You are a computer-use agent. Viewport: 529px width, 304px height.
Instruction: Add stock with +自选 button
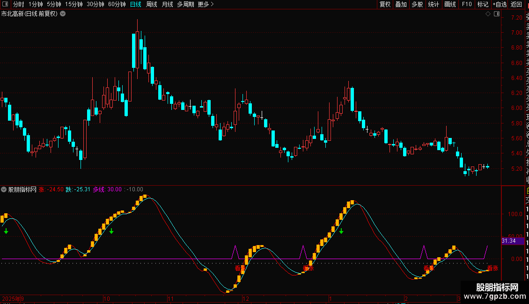(500, 4)
